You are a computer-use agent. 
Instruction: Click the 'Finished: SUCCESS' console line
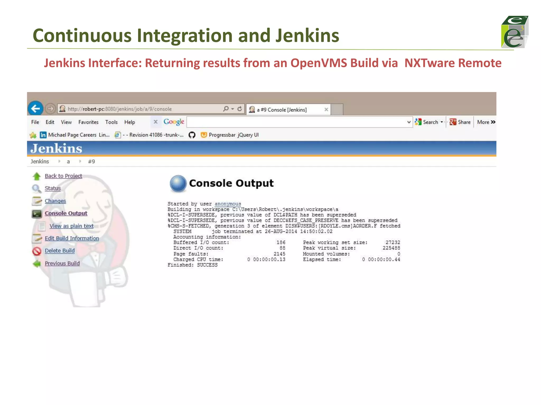[193, 265]
